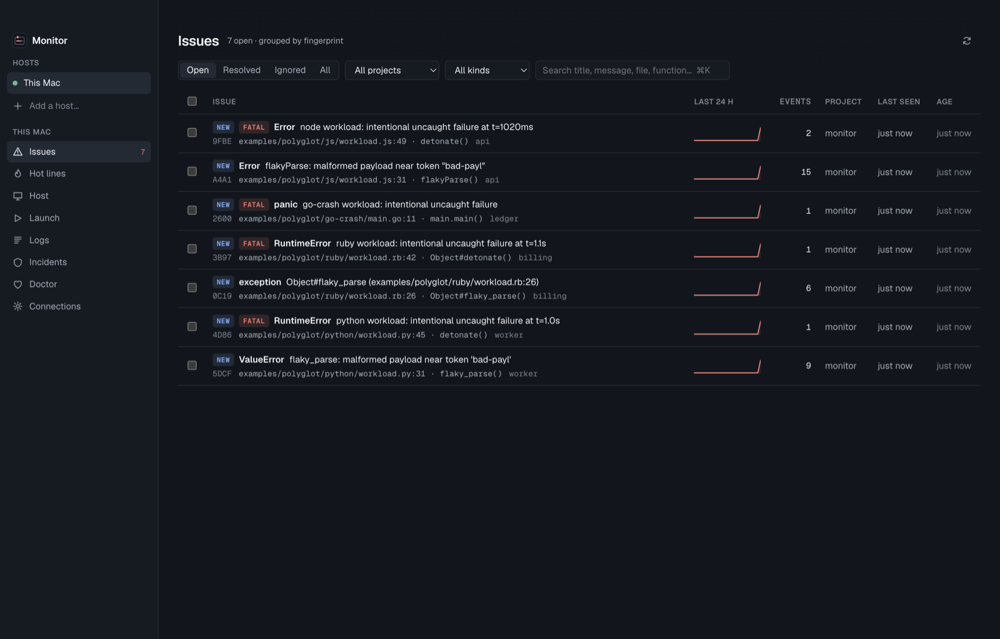Switch to the Ignored filter tab
Screen dimensions: 1000x639
[290, 70]
